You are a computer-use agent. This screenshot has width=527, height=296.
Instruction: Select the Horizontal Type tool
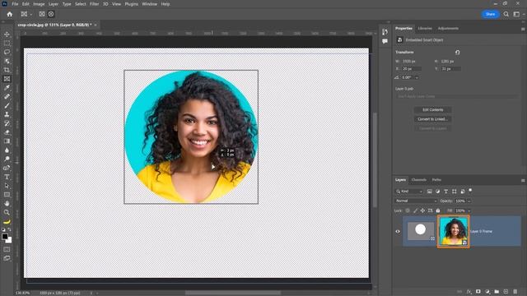7,177
